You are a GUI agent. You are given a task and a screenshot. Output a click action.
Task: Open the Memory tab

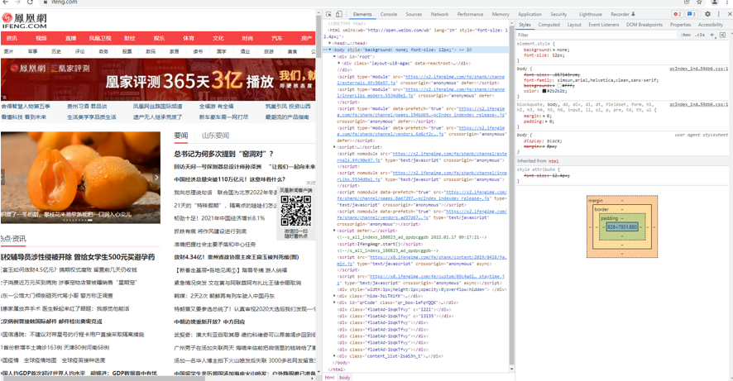pos(501,15)
